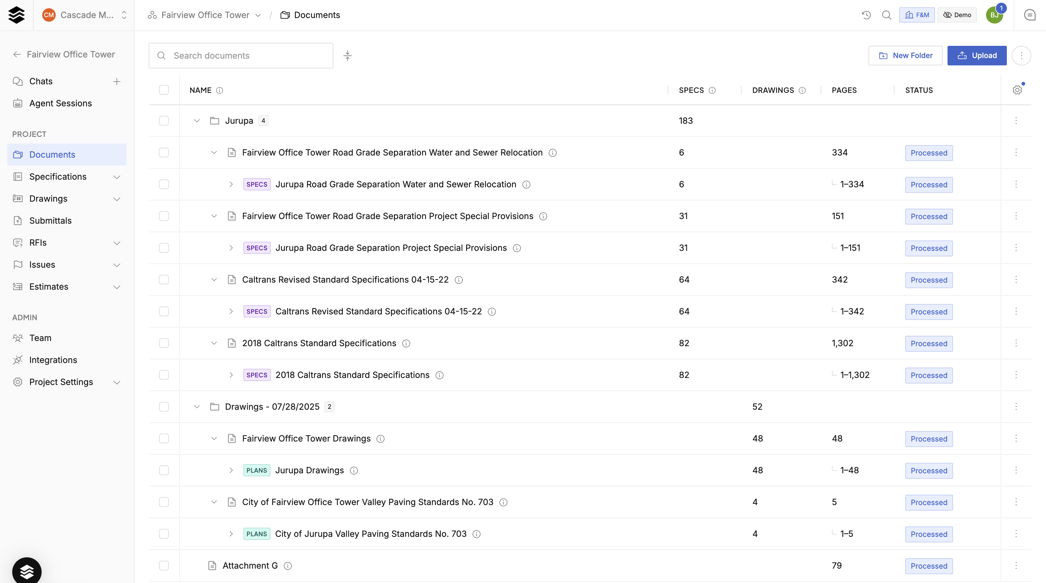Expand the SPECS 2018 Caltrans Standard Specifications row
The width and height of the screenshot is (1046, 583).
click(231, 375)
